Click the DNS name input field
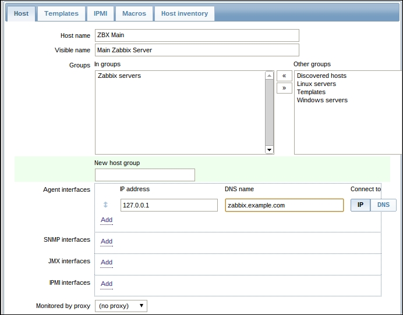 pos(284,205)
